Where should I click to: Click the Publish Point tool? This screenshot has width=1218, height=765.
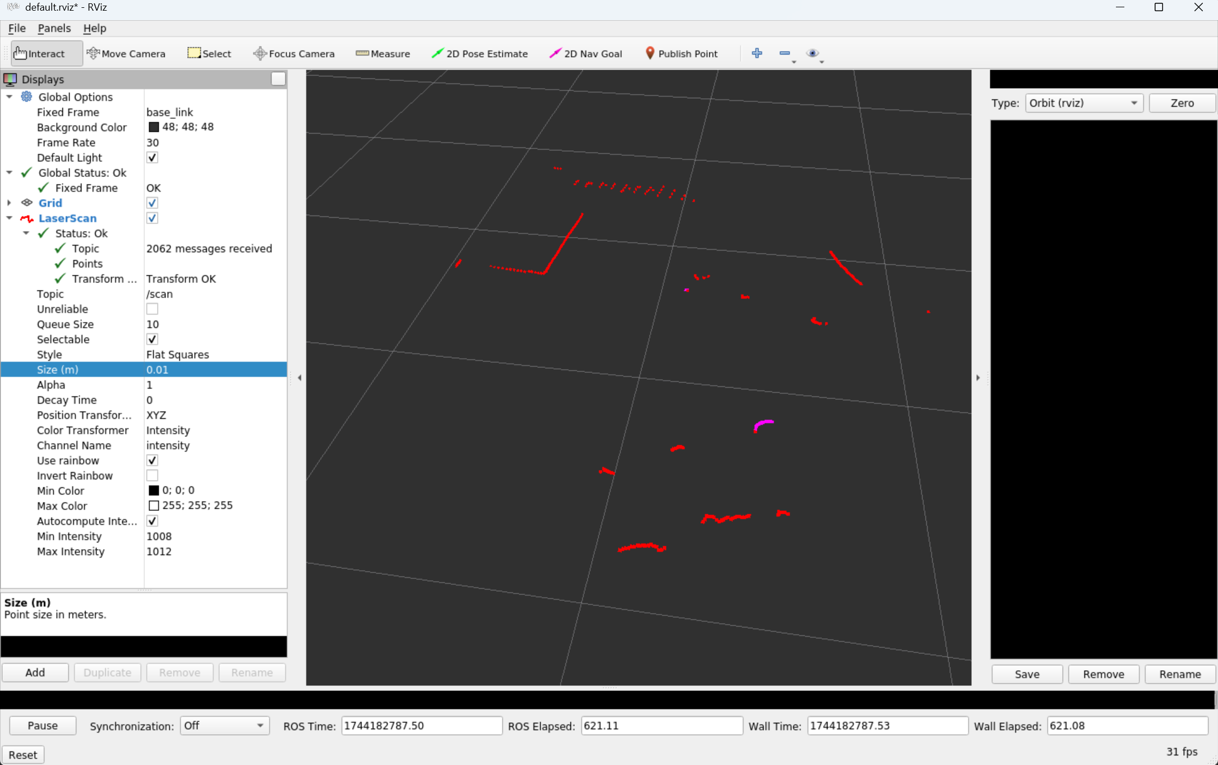point(681,54)
